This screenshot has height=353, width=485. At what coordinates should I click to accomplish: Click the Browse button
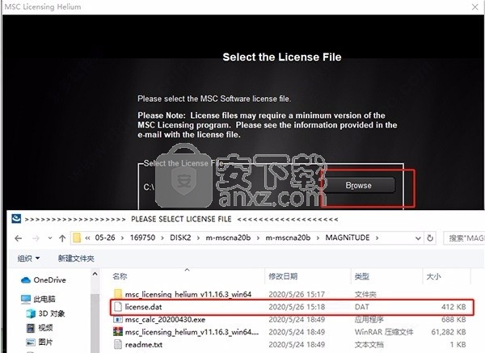tap(358, 186)
